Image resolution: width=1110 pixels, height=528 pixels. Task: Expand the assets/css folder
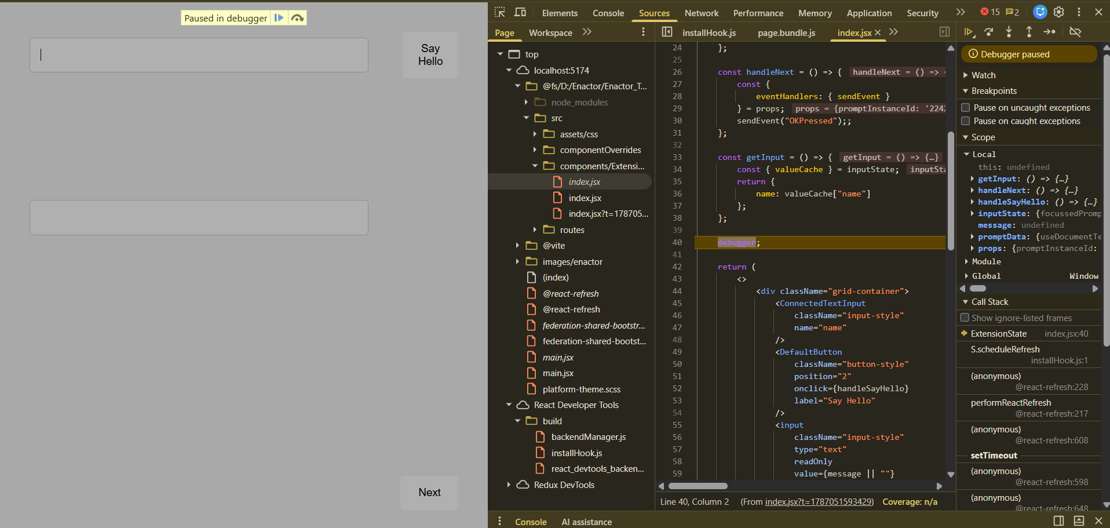tap(535, 134)
